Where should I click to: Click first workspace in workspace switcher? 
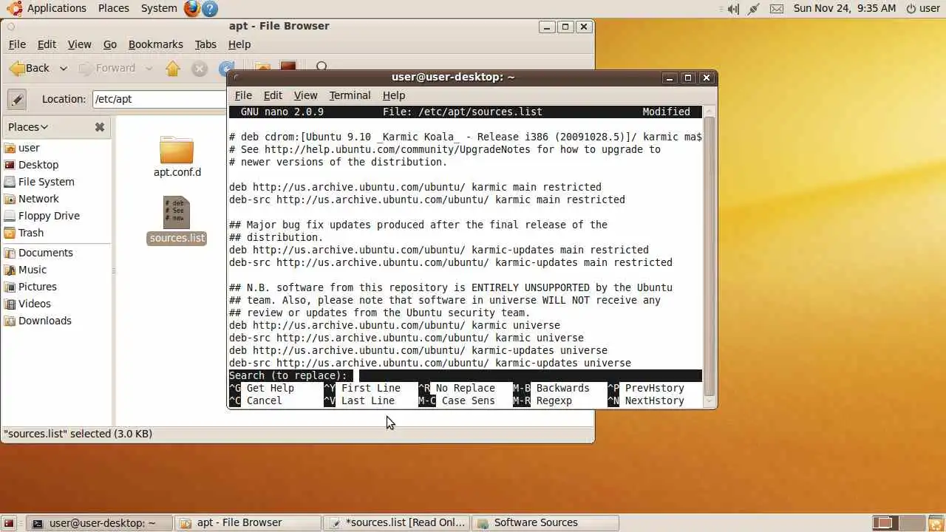tap(883, 523)
